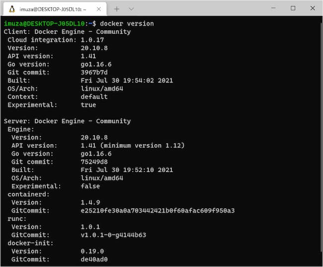Viewport: 323px width, 267px height.
Task: Click the typed command 'docker version'
Action: point(127,23)
